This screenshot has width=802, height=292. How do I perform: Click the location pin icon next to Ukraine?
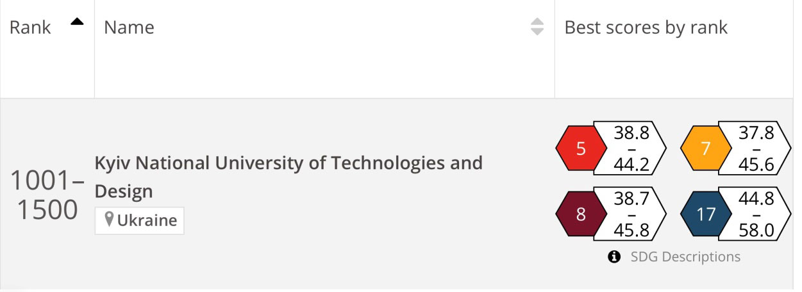(109, 221)
